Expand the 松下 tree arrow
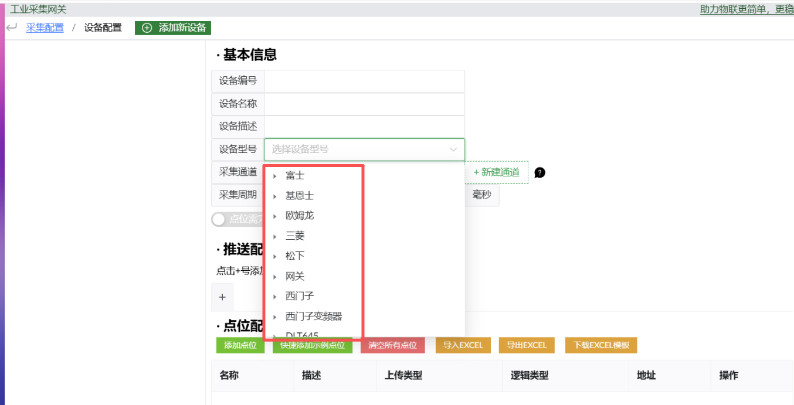The image size is (794, 405). tap(275, 256)
